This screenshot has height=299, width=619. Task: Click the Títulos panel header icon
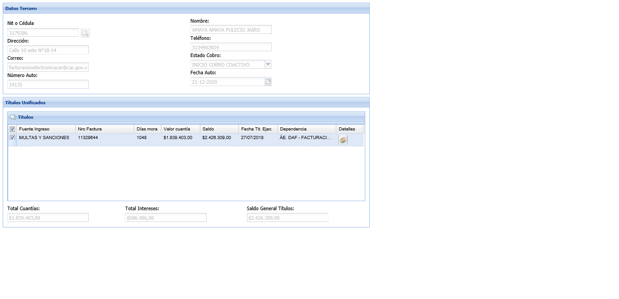pos(13,117)
